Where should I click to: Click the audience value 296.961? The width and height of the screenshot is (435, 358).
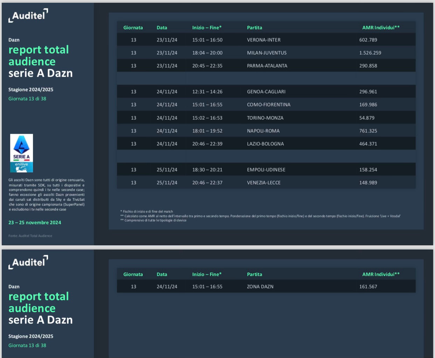click(368, 92)
